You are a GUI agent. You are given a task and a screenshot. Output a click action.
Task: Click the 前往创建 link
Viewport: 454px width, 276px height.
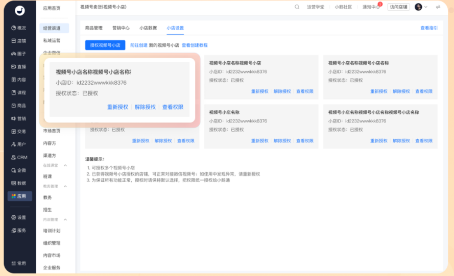pyautogui.click(x=139, y=45)
